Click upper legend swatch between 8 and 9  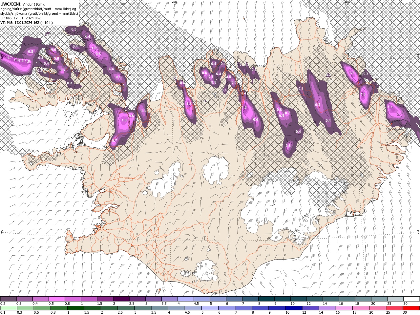pyautogui.click(x=266, y=299)
